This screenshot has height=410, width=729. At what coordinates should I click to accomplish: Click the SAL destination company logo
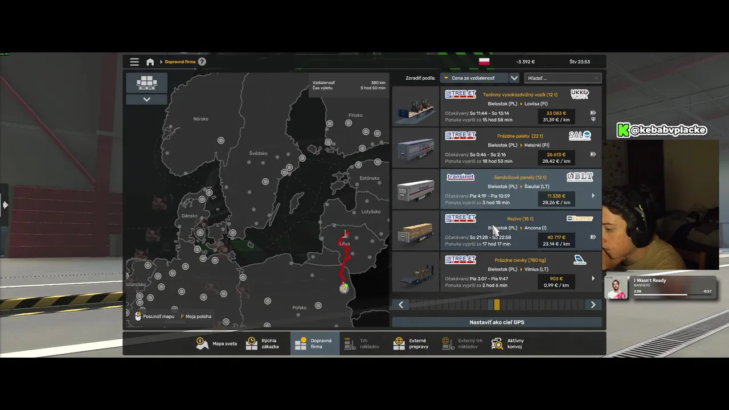(580, 136)
